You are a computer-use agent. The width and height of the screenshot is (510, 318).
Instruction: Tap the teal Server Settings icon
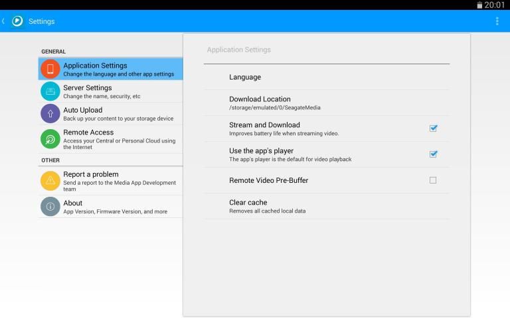click(x=50, y=91)
